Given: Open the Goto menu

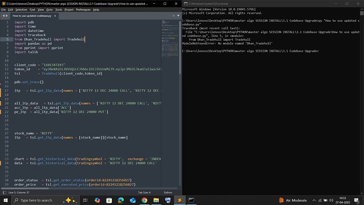Looking at the screenshot, I should pos(50,10).
